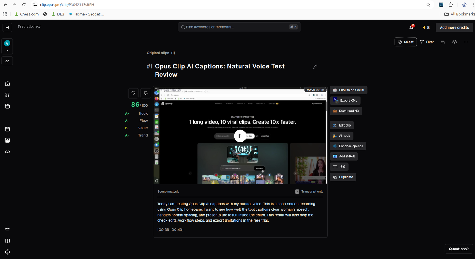Publish on Social
This screenshot has height=259, width=475.
(x=349, y=90)
